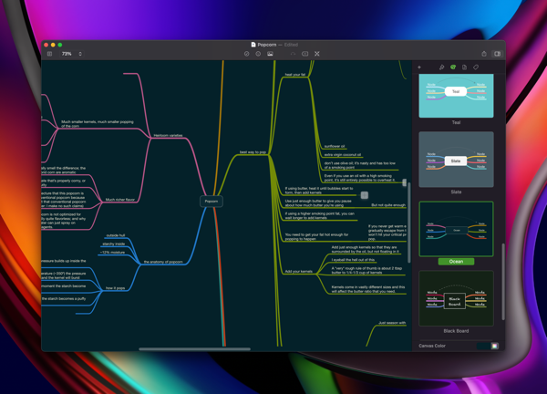Select the 'extra virgin coconut oil' node
This screenshot has height=394, width=547.
[343, 155]
